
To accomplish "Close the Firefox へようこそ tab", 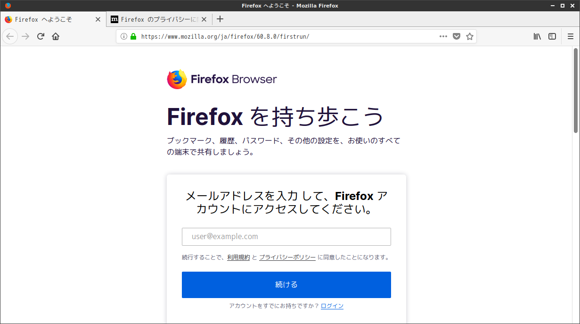I will (x=98, y=19).
